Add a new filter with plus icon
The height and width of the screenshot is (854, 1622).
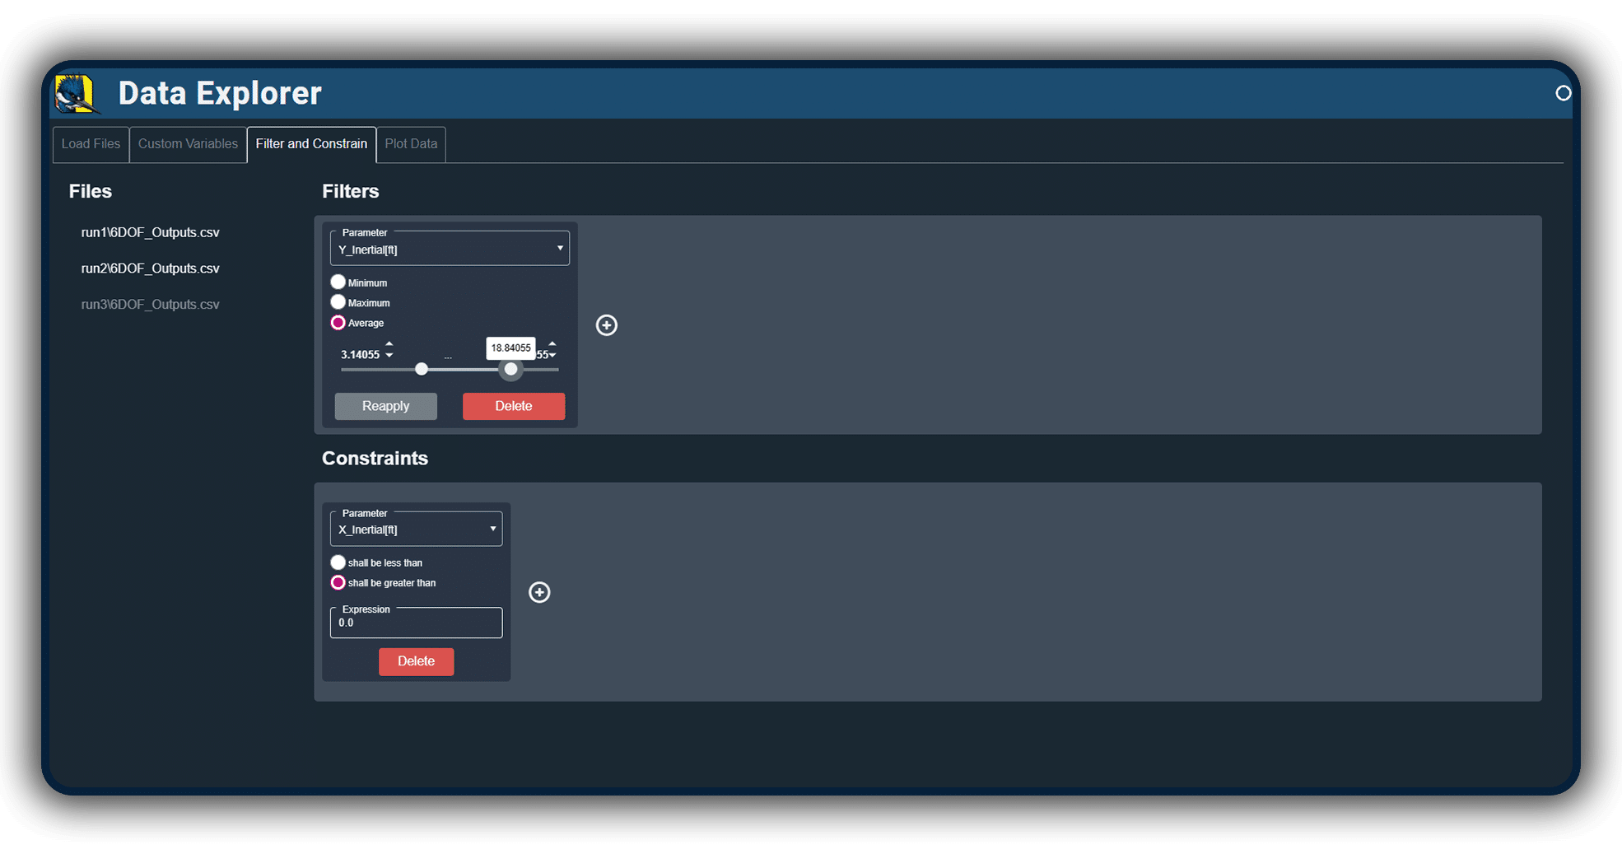(x=607, y=325)
